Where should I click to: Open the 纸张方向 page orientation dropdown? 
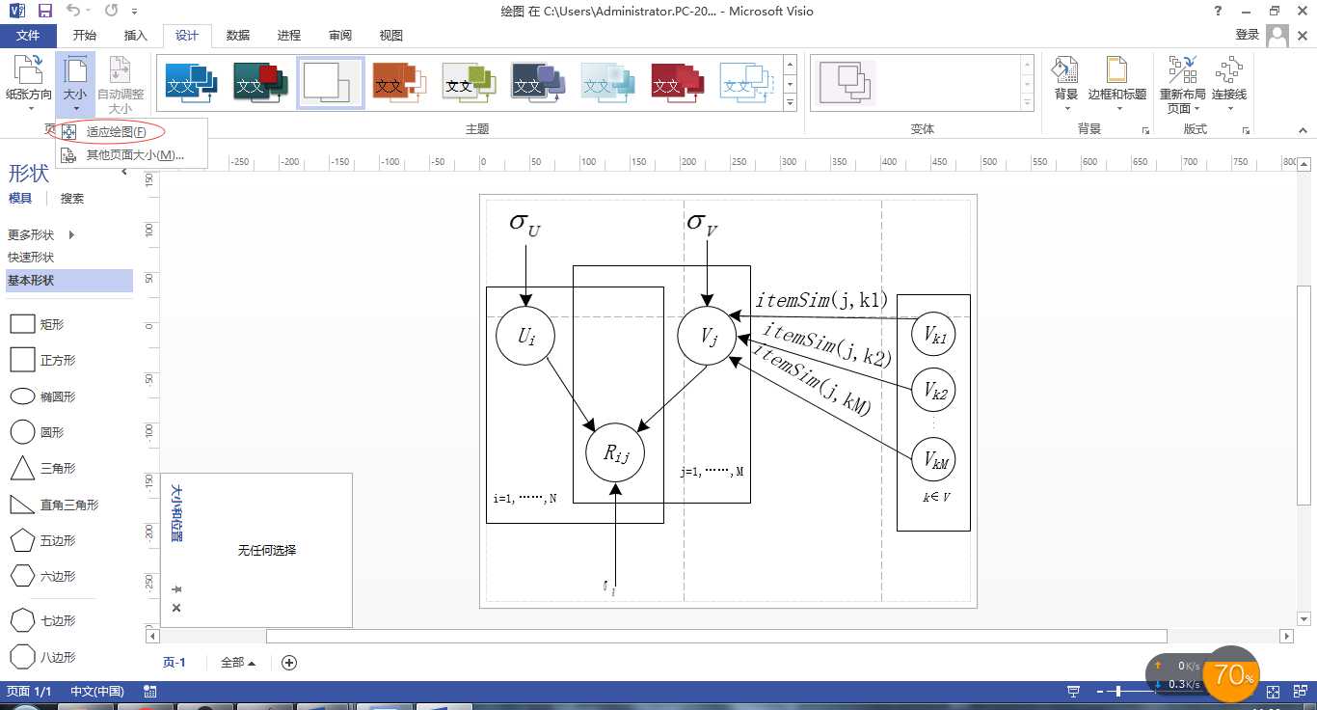pyautogui.click(x=29, y=84)
